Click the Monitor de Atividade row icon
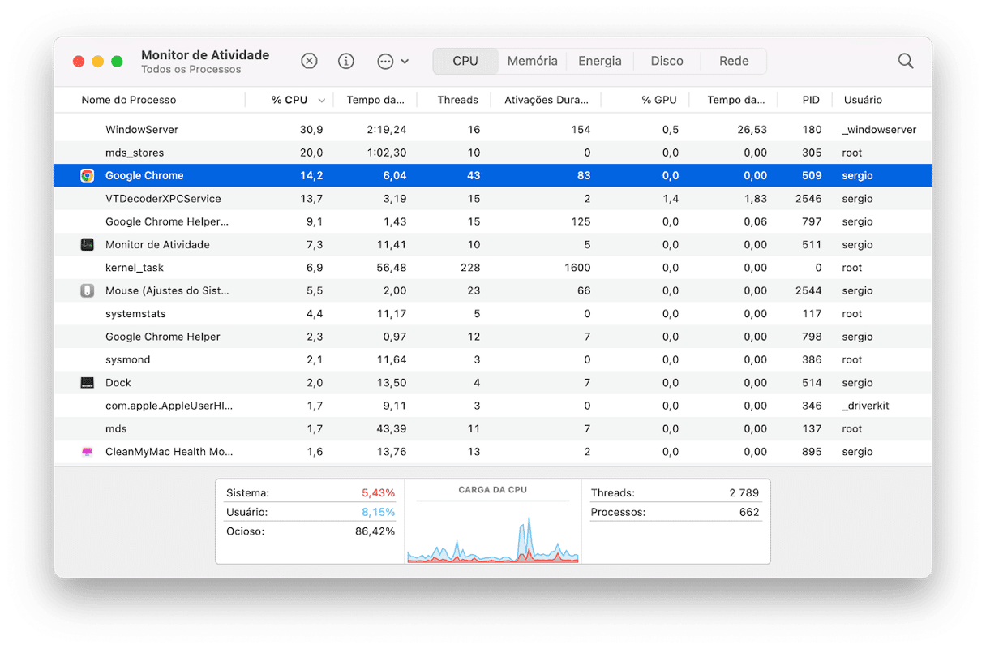Image resolution: width=986 pixels, height=649 pixels. click(88, 244)
